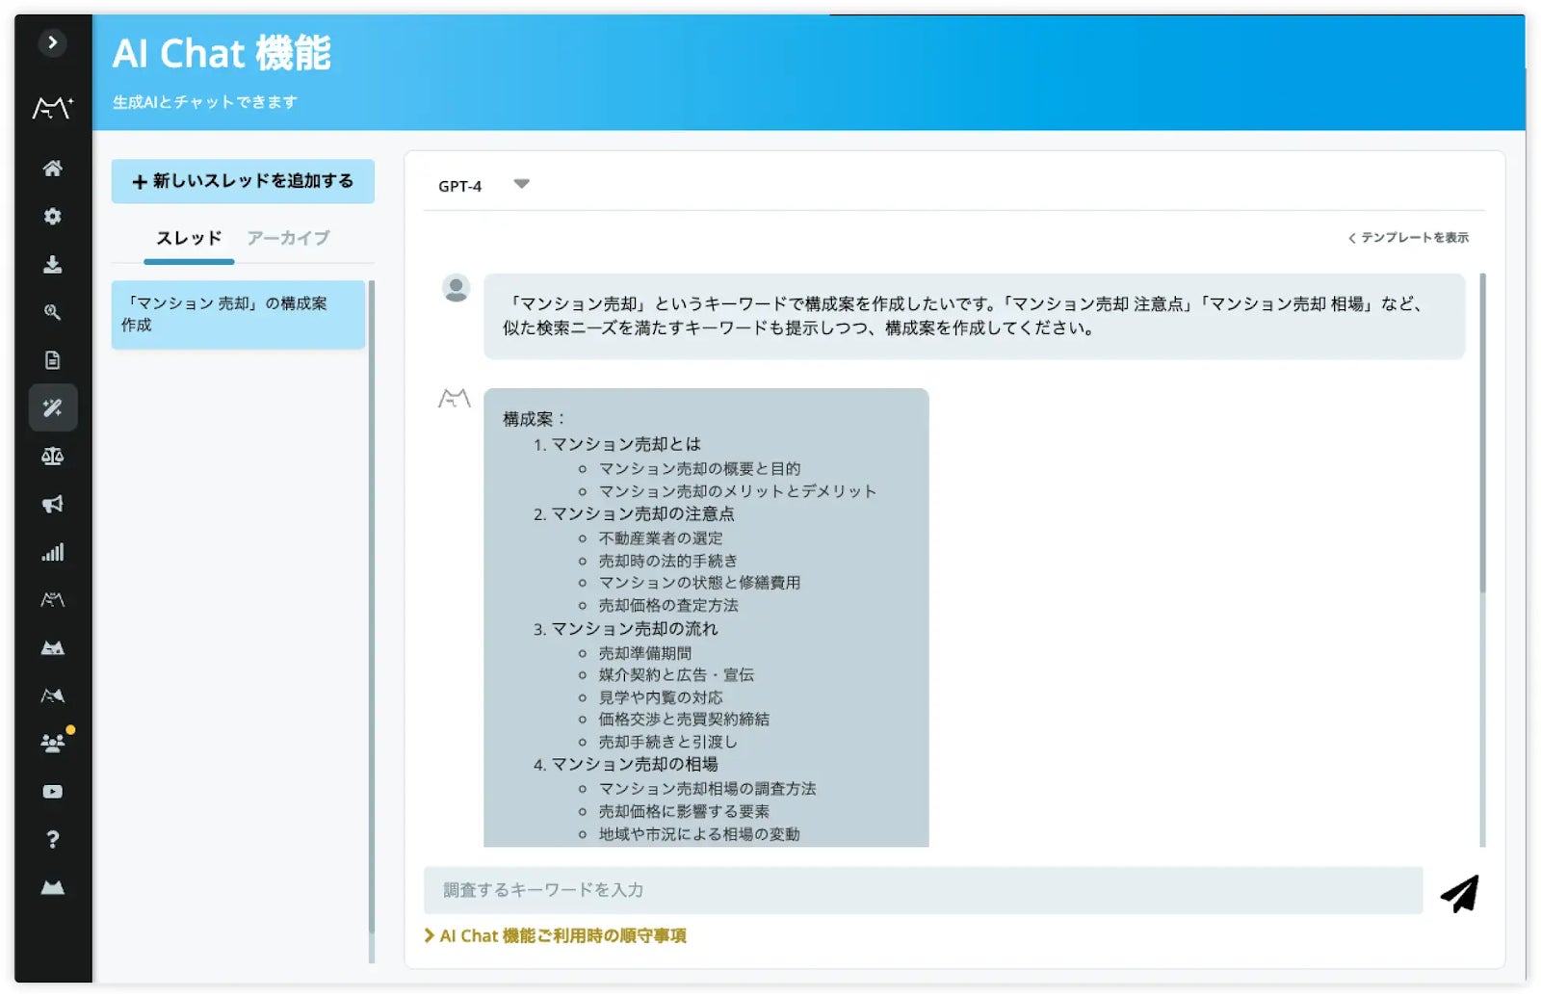Select the magic wand AI icon in sidebar
This screenshot has width=1541, height=997.
[x=53, y=407]
